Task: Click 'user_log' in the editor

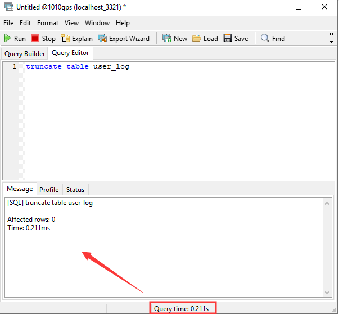Action: [111, 66]
